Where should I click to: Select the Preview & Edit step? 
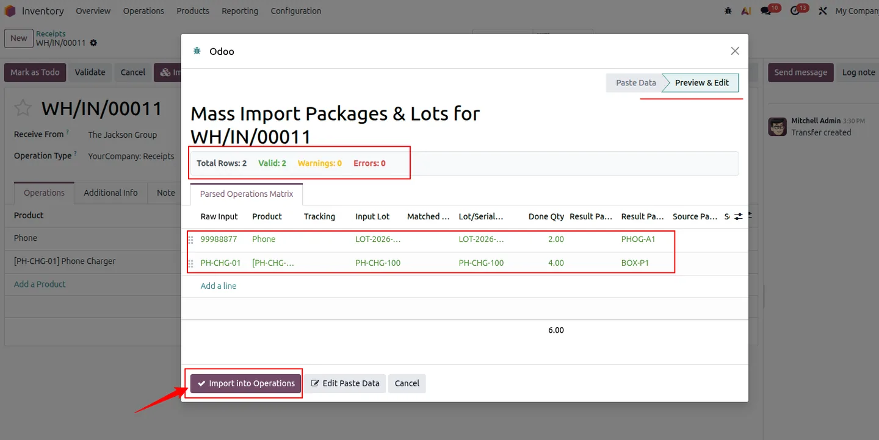701,83
